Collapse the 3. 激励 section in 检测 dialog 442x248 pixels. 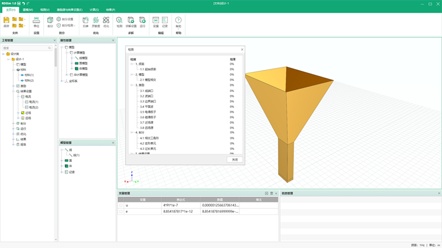pos(131,85)
